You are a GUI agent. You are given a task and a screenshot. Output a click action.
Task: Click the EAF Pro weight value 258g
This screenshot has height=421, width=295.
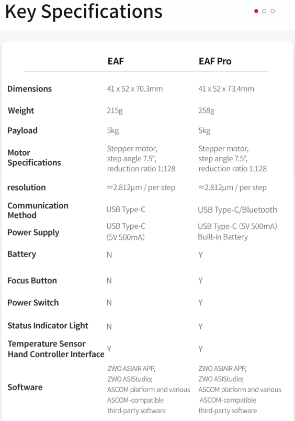(x=206, y=110)
